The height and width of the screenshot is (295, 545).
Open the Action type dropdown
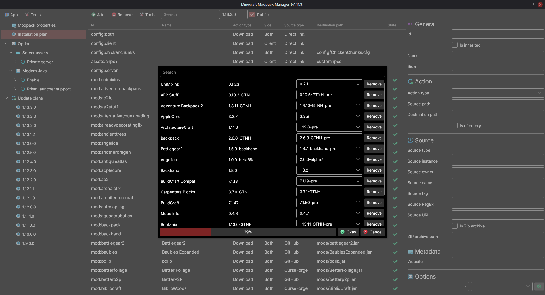pyautogui.click(x=498, y=93)
